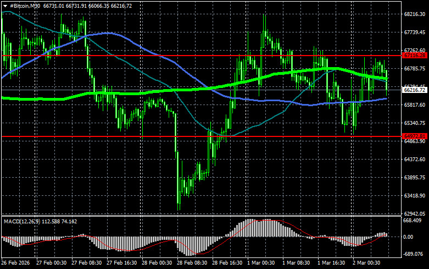This screenshot has width=429, height=269.
Task: Select the 26 Feb 2026 date label
Action: coord(15,263)
